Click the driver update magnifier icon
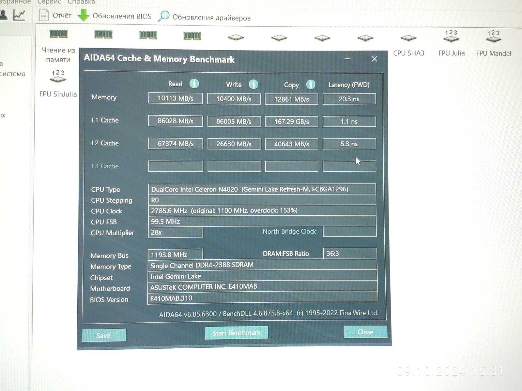The image size is (522, 391). coord(163,16)
